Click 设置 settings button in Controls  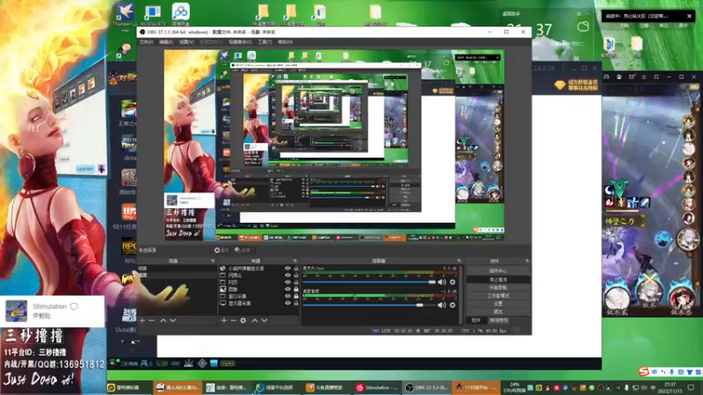(x=497, y=304)
